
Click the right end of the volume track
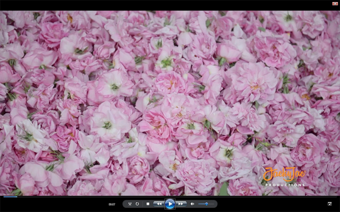tap(213, 204)
